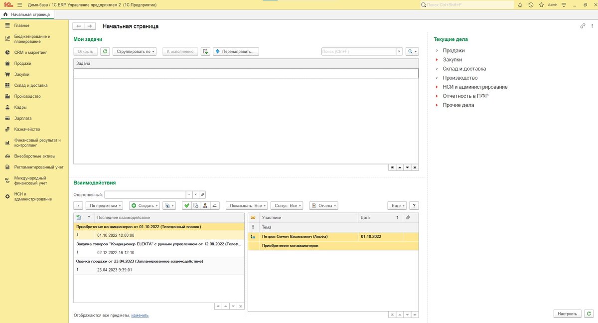
Task: Go back with the left navigation arrow
Action: click(78, 26)
